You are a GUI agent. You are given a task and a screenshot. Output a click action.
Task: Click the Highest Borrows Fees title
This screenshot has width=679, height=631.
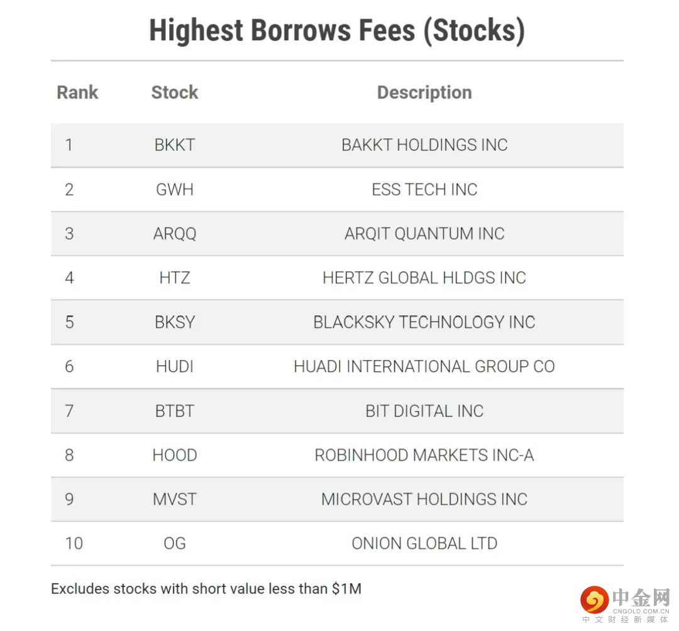click(x=337, y=30)
